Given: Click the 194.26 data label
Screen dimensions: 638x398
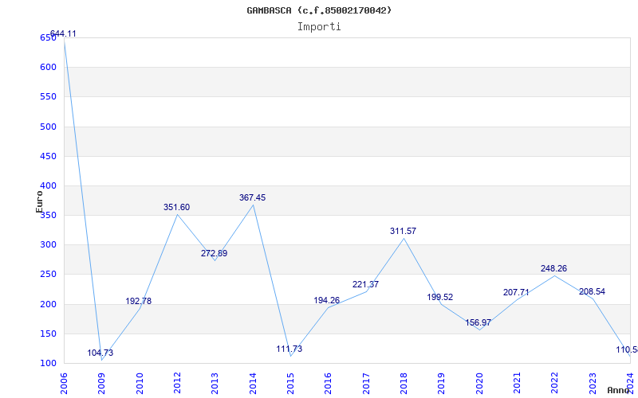Looking at the screenshot, I should (x=326, y=301).
